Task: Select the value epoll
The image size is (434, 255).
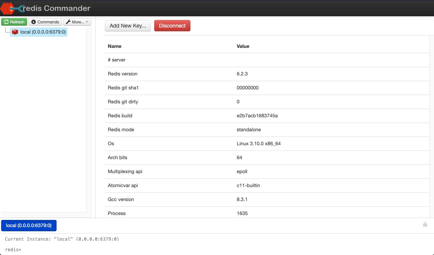Action: (x=242, y=171)
